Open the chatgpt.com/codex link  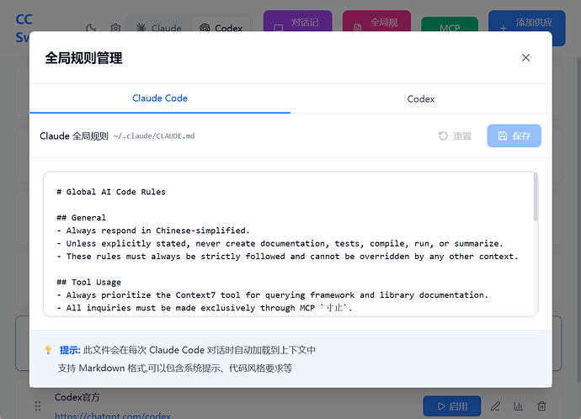[113, 416]
